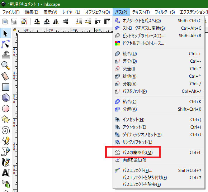Choose ピクセルアートのトレース...
The height and width of the screenshot is (192, 208).
[159, 43]
